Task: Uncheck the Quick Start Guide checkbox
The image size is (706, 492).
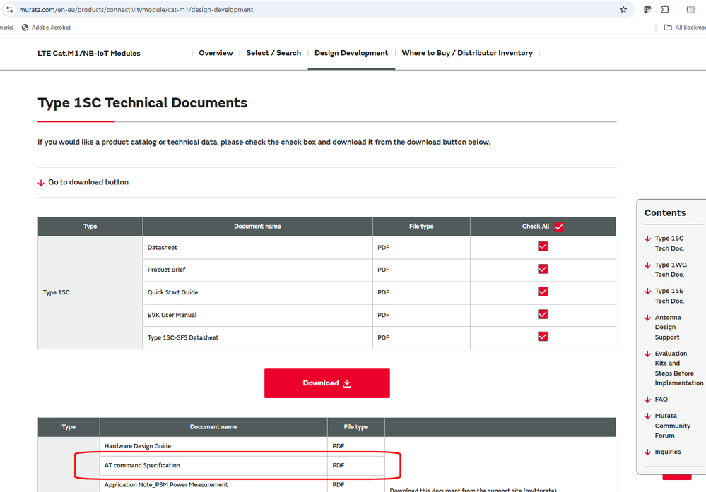Action: click(543, 292)
